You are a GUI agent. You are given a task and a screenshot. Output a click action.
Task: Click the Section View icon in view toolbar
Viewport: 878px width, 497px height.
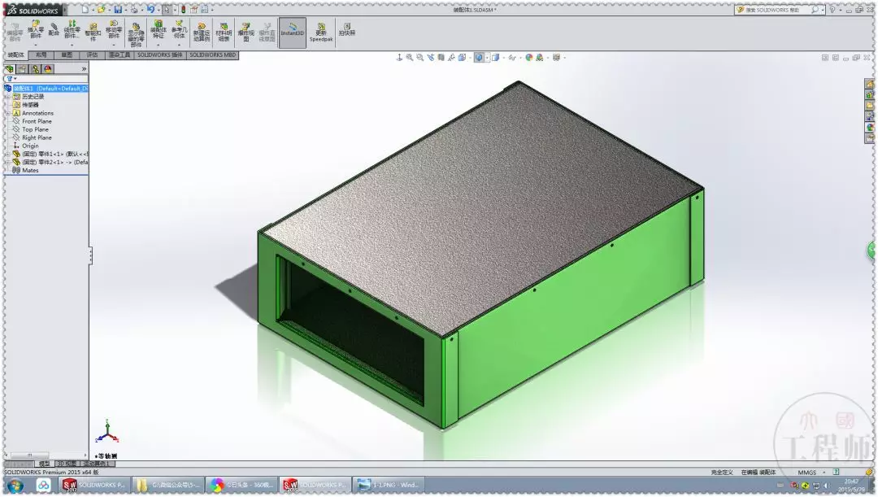(441, 57)
